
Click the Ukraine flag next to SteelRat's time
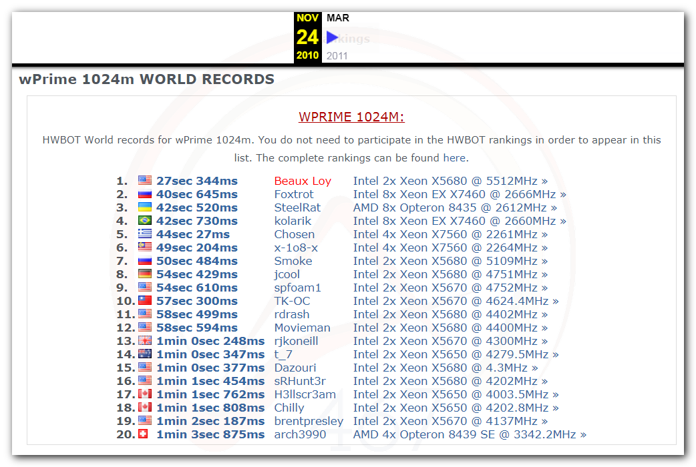145,207
